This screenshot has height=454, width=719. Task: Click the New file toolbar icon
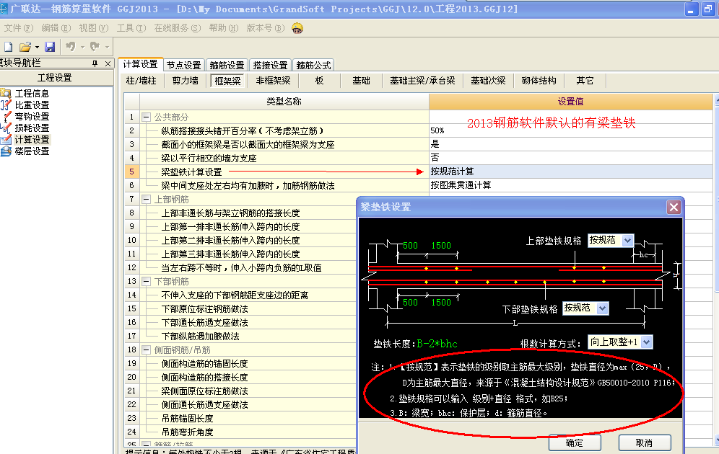(8, 47)
